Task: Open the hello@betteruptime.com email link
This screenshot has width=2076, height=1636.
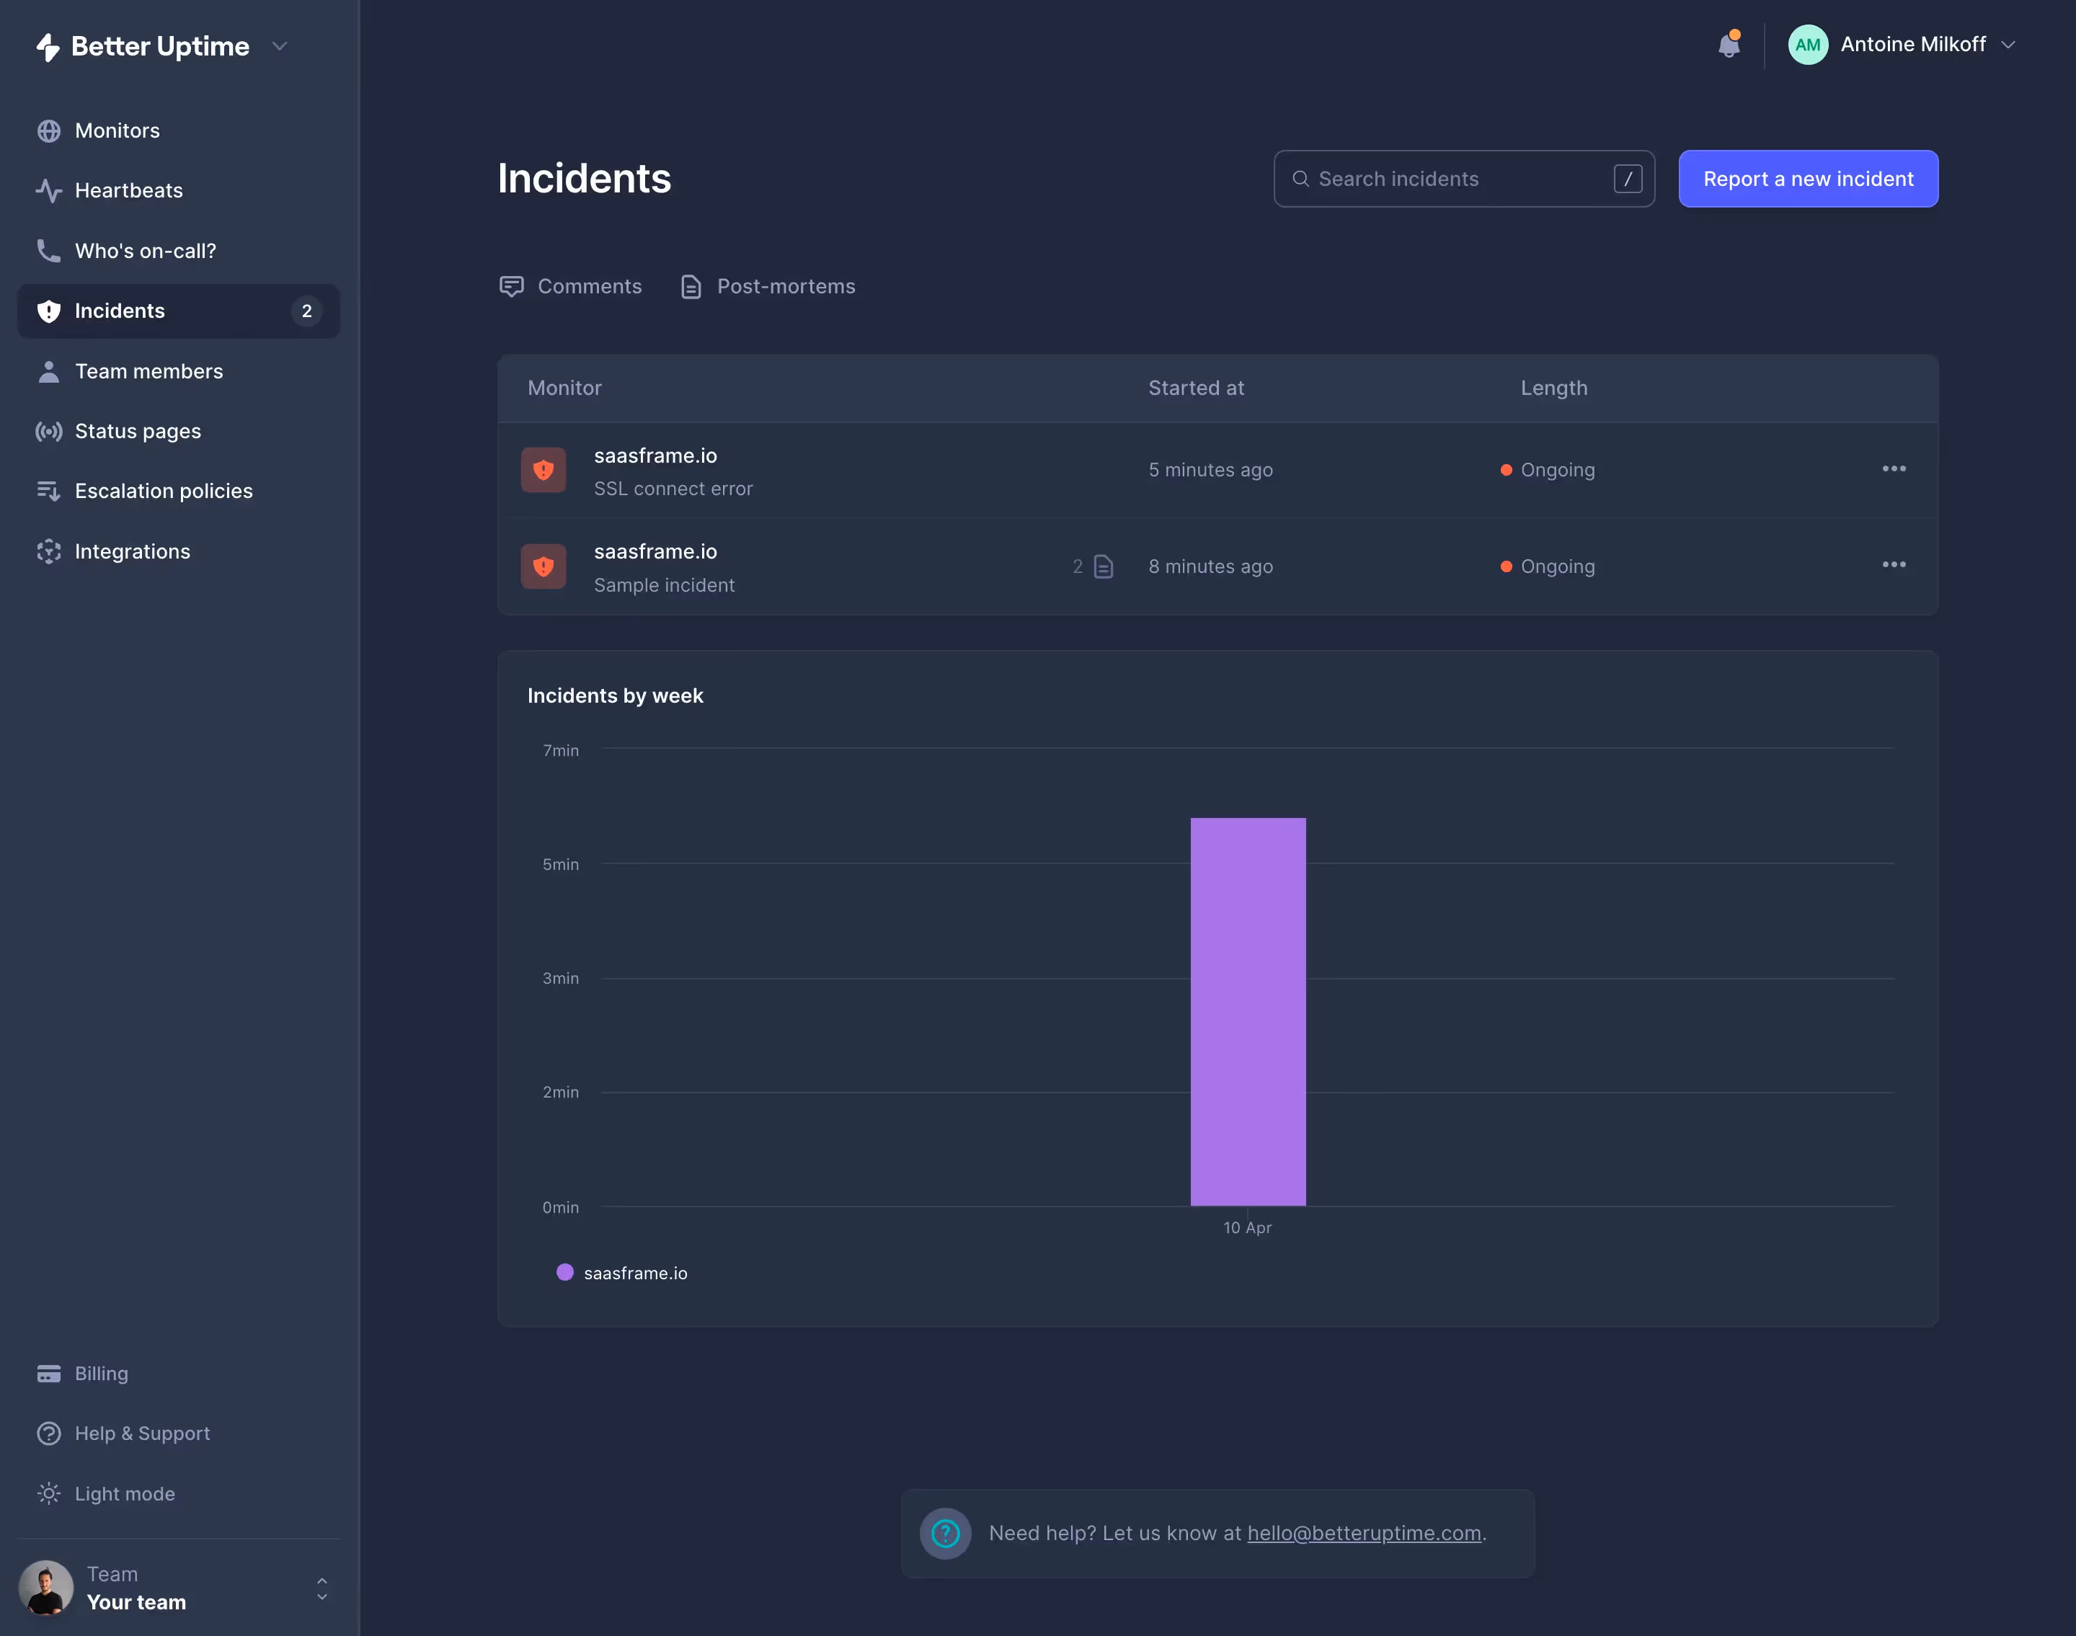Action: [x=1363, y=1532]
